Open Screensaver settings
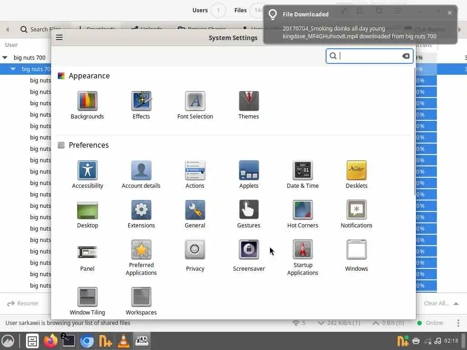This screenshot has width=467, height=350. (x=249, y=256)
